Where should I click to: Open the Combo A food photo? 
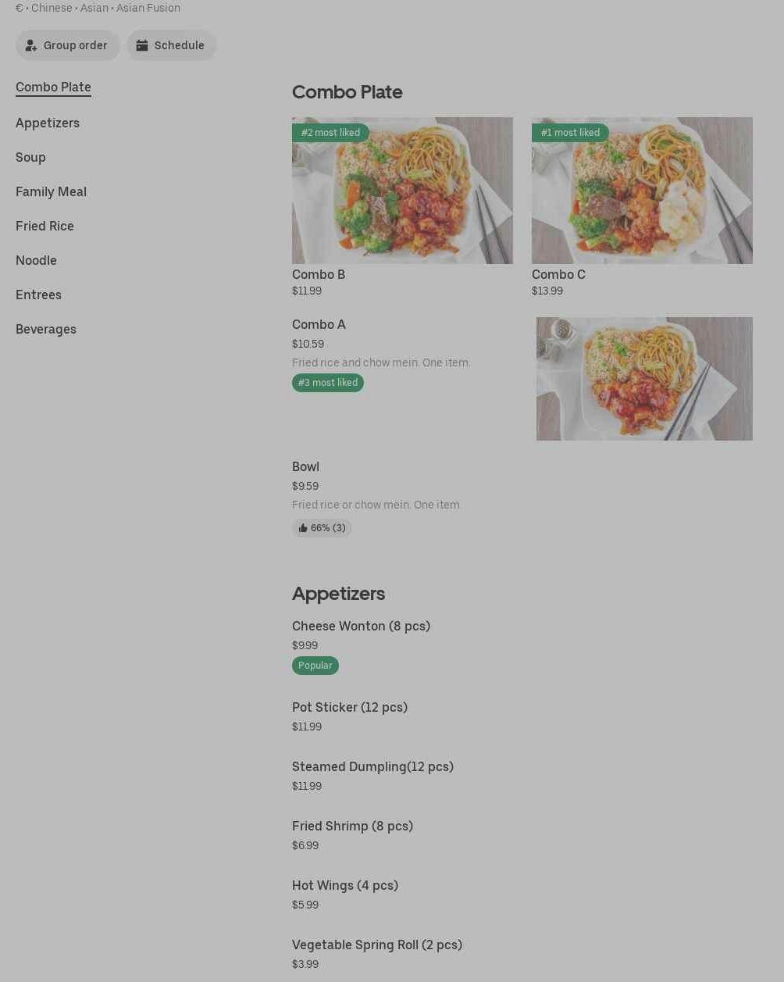point(644,379)
